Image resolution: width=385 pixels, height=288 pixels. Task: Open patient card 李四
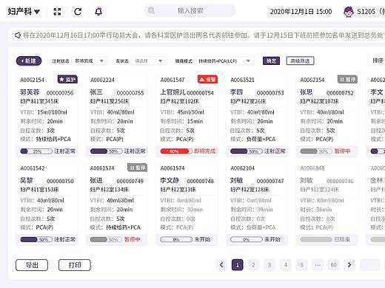[257, 116]
